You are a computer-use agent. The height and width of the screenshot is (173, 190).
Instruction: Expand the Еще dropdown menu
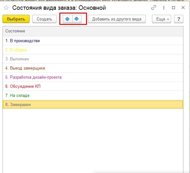click(162, 19)
